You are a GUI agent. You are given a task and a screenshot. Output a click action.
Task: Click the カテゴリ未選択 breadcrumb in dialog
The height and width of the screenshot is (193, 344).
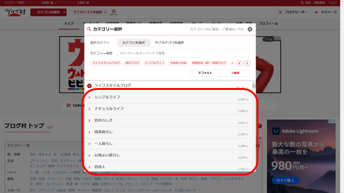(133, 43)
